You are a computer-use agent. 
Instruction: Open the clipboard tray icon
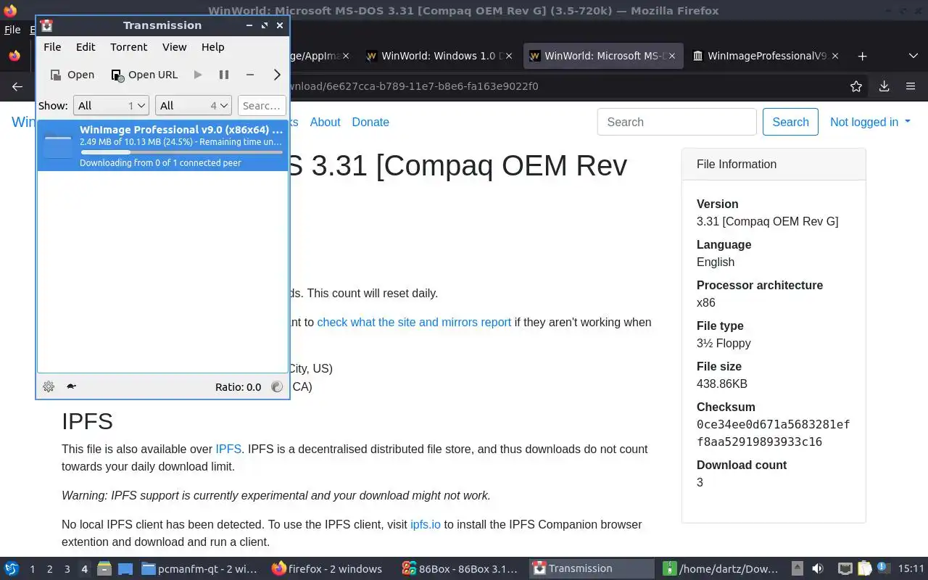point(864,568)
